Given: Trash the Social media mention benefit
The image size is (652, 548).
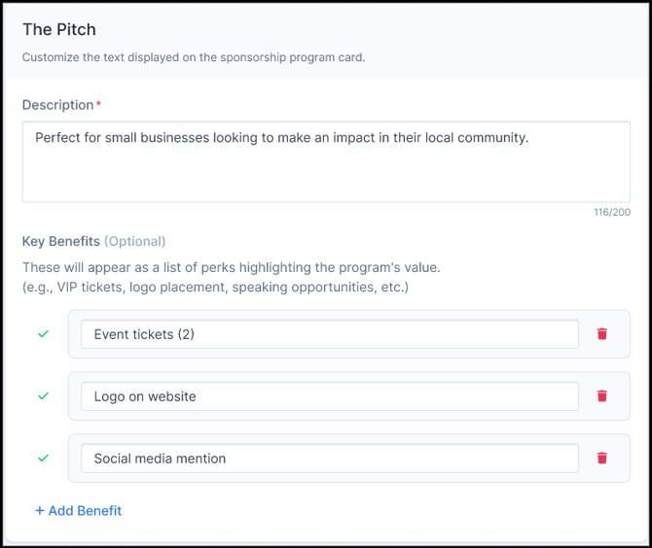Looking at the screenshot, I should click(601, 458).
